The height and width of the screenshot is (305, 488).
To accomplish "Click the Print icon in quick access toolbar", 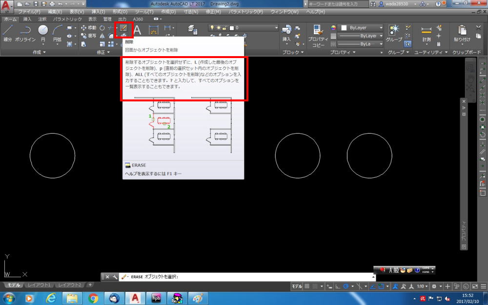I will click(x=52, y=4).
